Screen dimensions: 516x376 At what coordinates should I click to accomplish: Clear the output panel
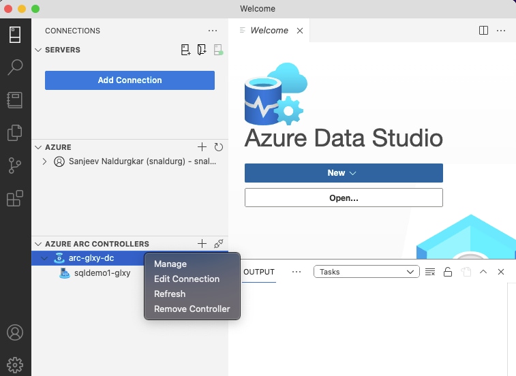(x=430, y=272)
